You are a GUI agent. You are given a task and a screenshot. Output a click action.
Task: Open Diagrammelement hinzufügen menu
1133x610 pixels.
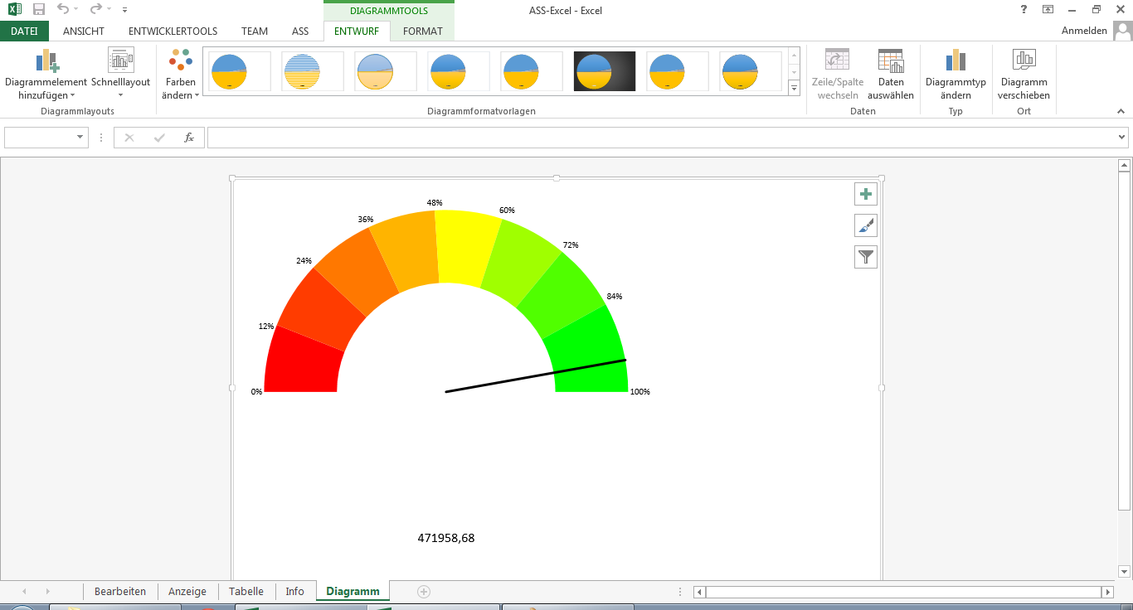tap(46, 75)
